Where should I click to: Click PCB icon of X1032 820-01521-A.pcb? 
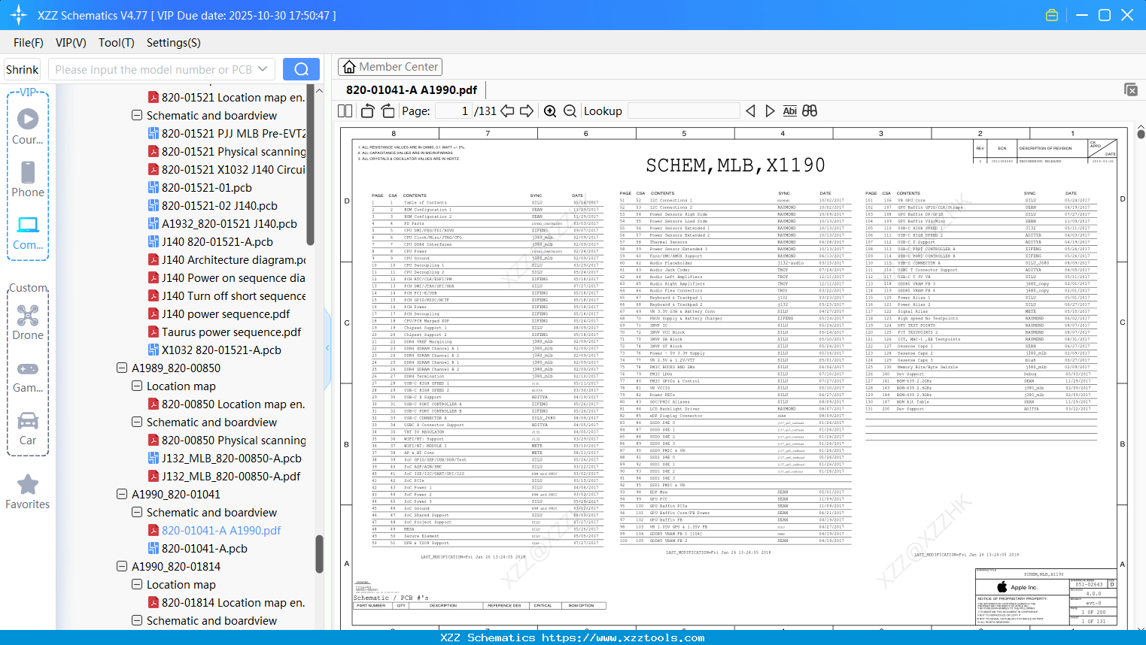tap(153, 350)
